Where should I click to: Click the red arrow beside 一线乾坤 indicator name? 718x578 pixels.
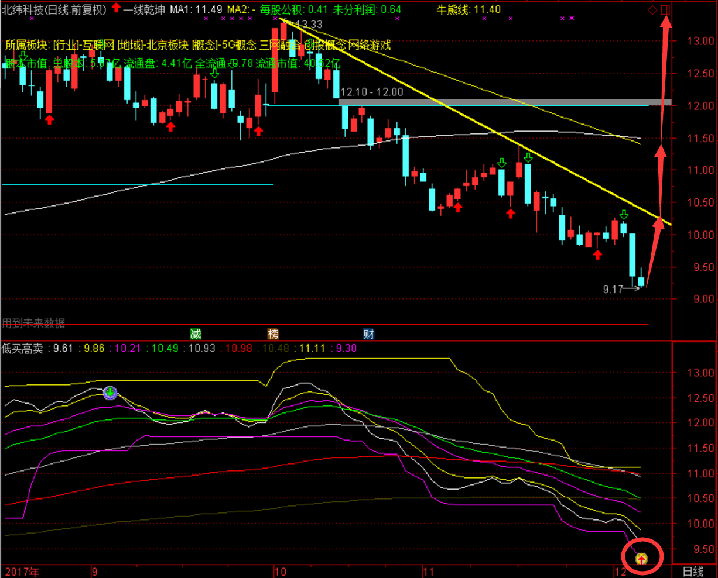(117, 9)
